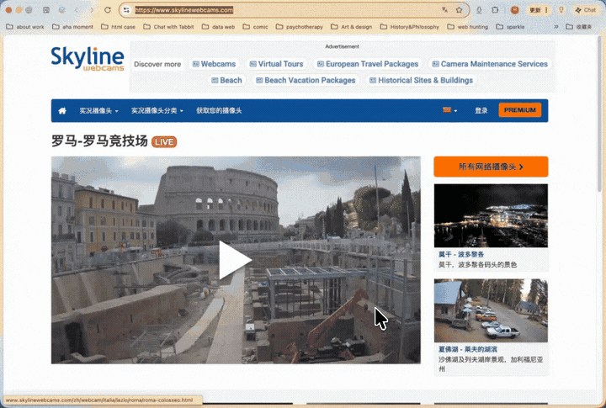Open the Beach Vacation Packages ad link
This screenshot has height=408, width=606.
click(306, 81)
